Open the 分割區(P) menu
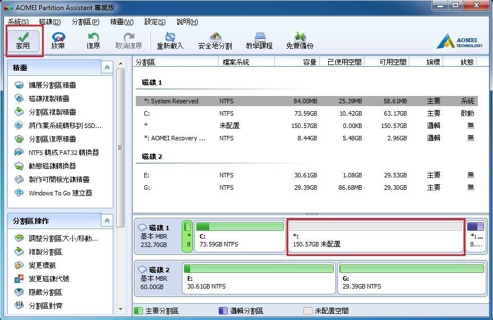The height and width of the screenshot is (320, 493). tap(85, 22)
